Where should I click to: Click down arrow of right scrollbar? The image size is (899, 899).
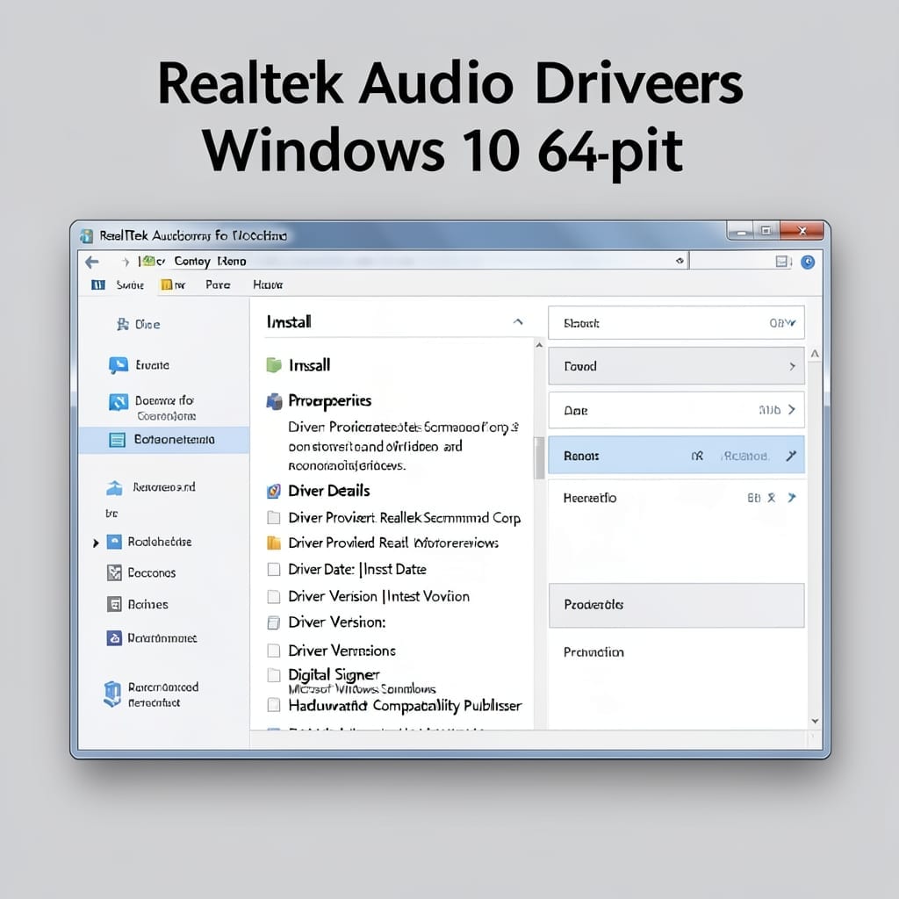coord(815,722)
